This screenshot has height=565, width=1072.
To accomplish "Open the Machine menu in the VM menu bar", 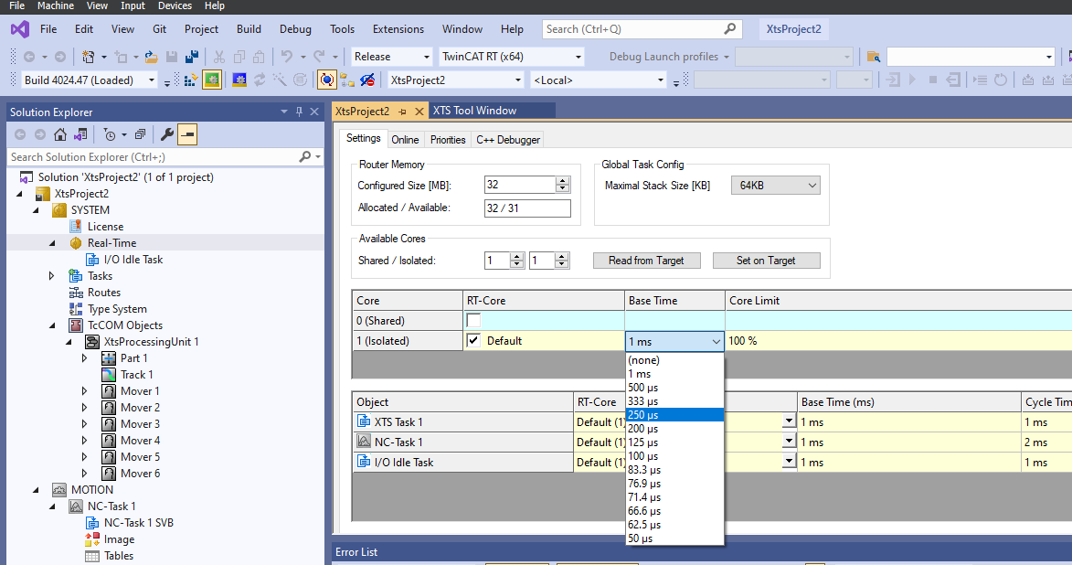I will click(56, 5).
